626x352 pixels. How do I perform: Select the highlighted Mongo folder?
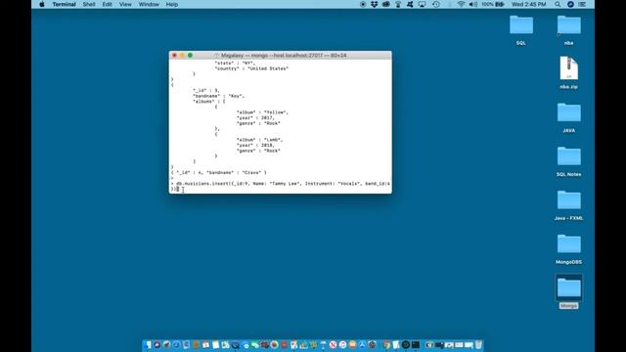569,288
